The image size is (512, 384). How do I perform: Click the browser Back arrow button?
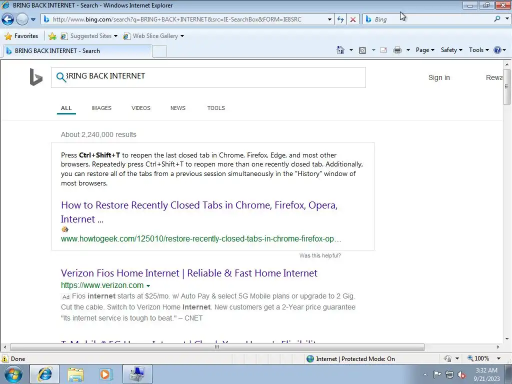(x=8, y=19)
